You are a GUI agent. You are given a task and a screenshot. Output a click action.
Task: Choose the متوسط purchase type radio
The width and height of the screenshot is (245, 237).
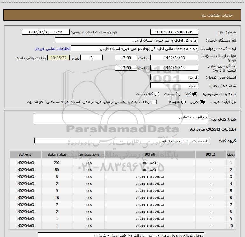coord(184,102)
